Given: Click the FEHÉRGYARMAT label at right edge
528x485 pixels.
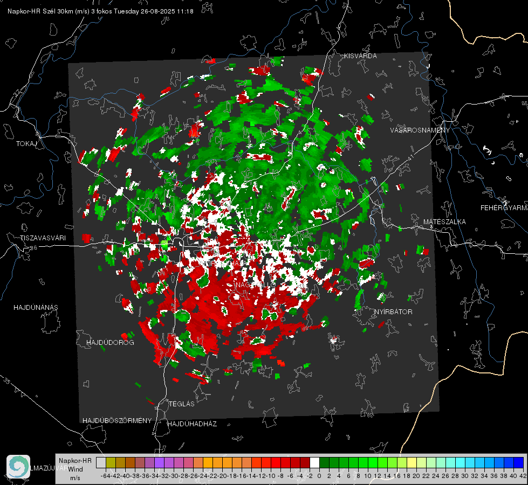Looking at the screenshot, I should click(504, 207).
